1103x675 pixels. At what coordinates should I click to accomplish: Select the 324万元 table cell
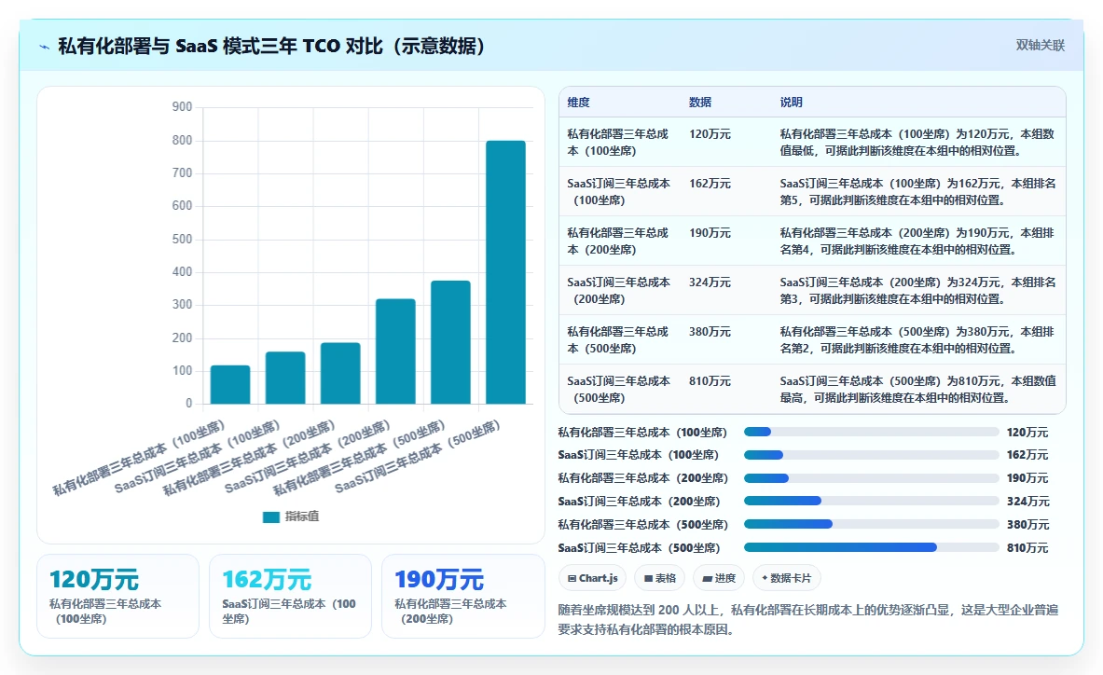coord(710,282)
